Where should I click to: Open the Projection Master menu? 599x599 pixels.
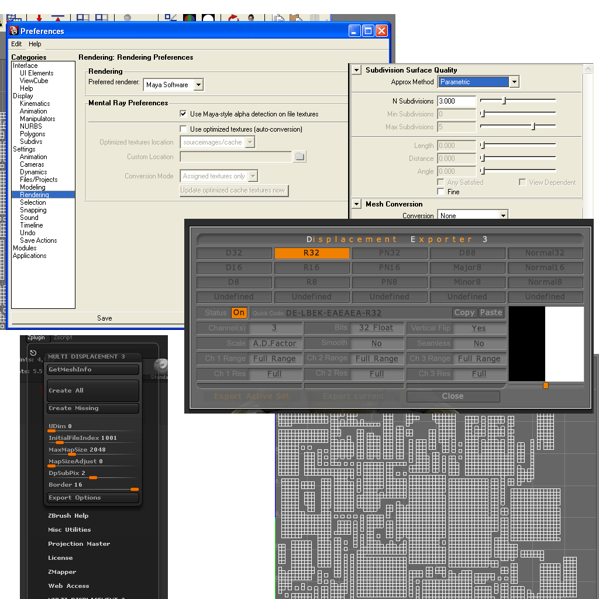coord(79,544)
